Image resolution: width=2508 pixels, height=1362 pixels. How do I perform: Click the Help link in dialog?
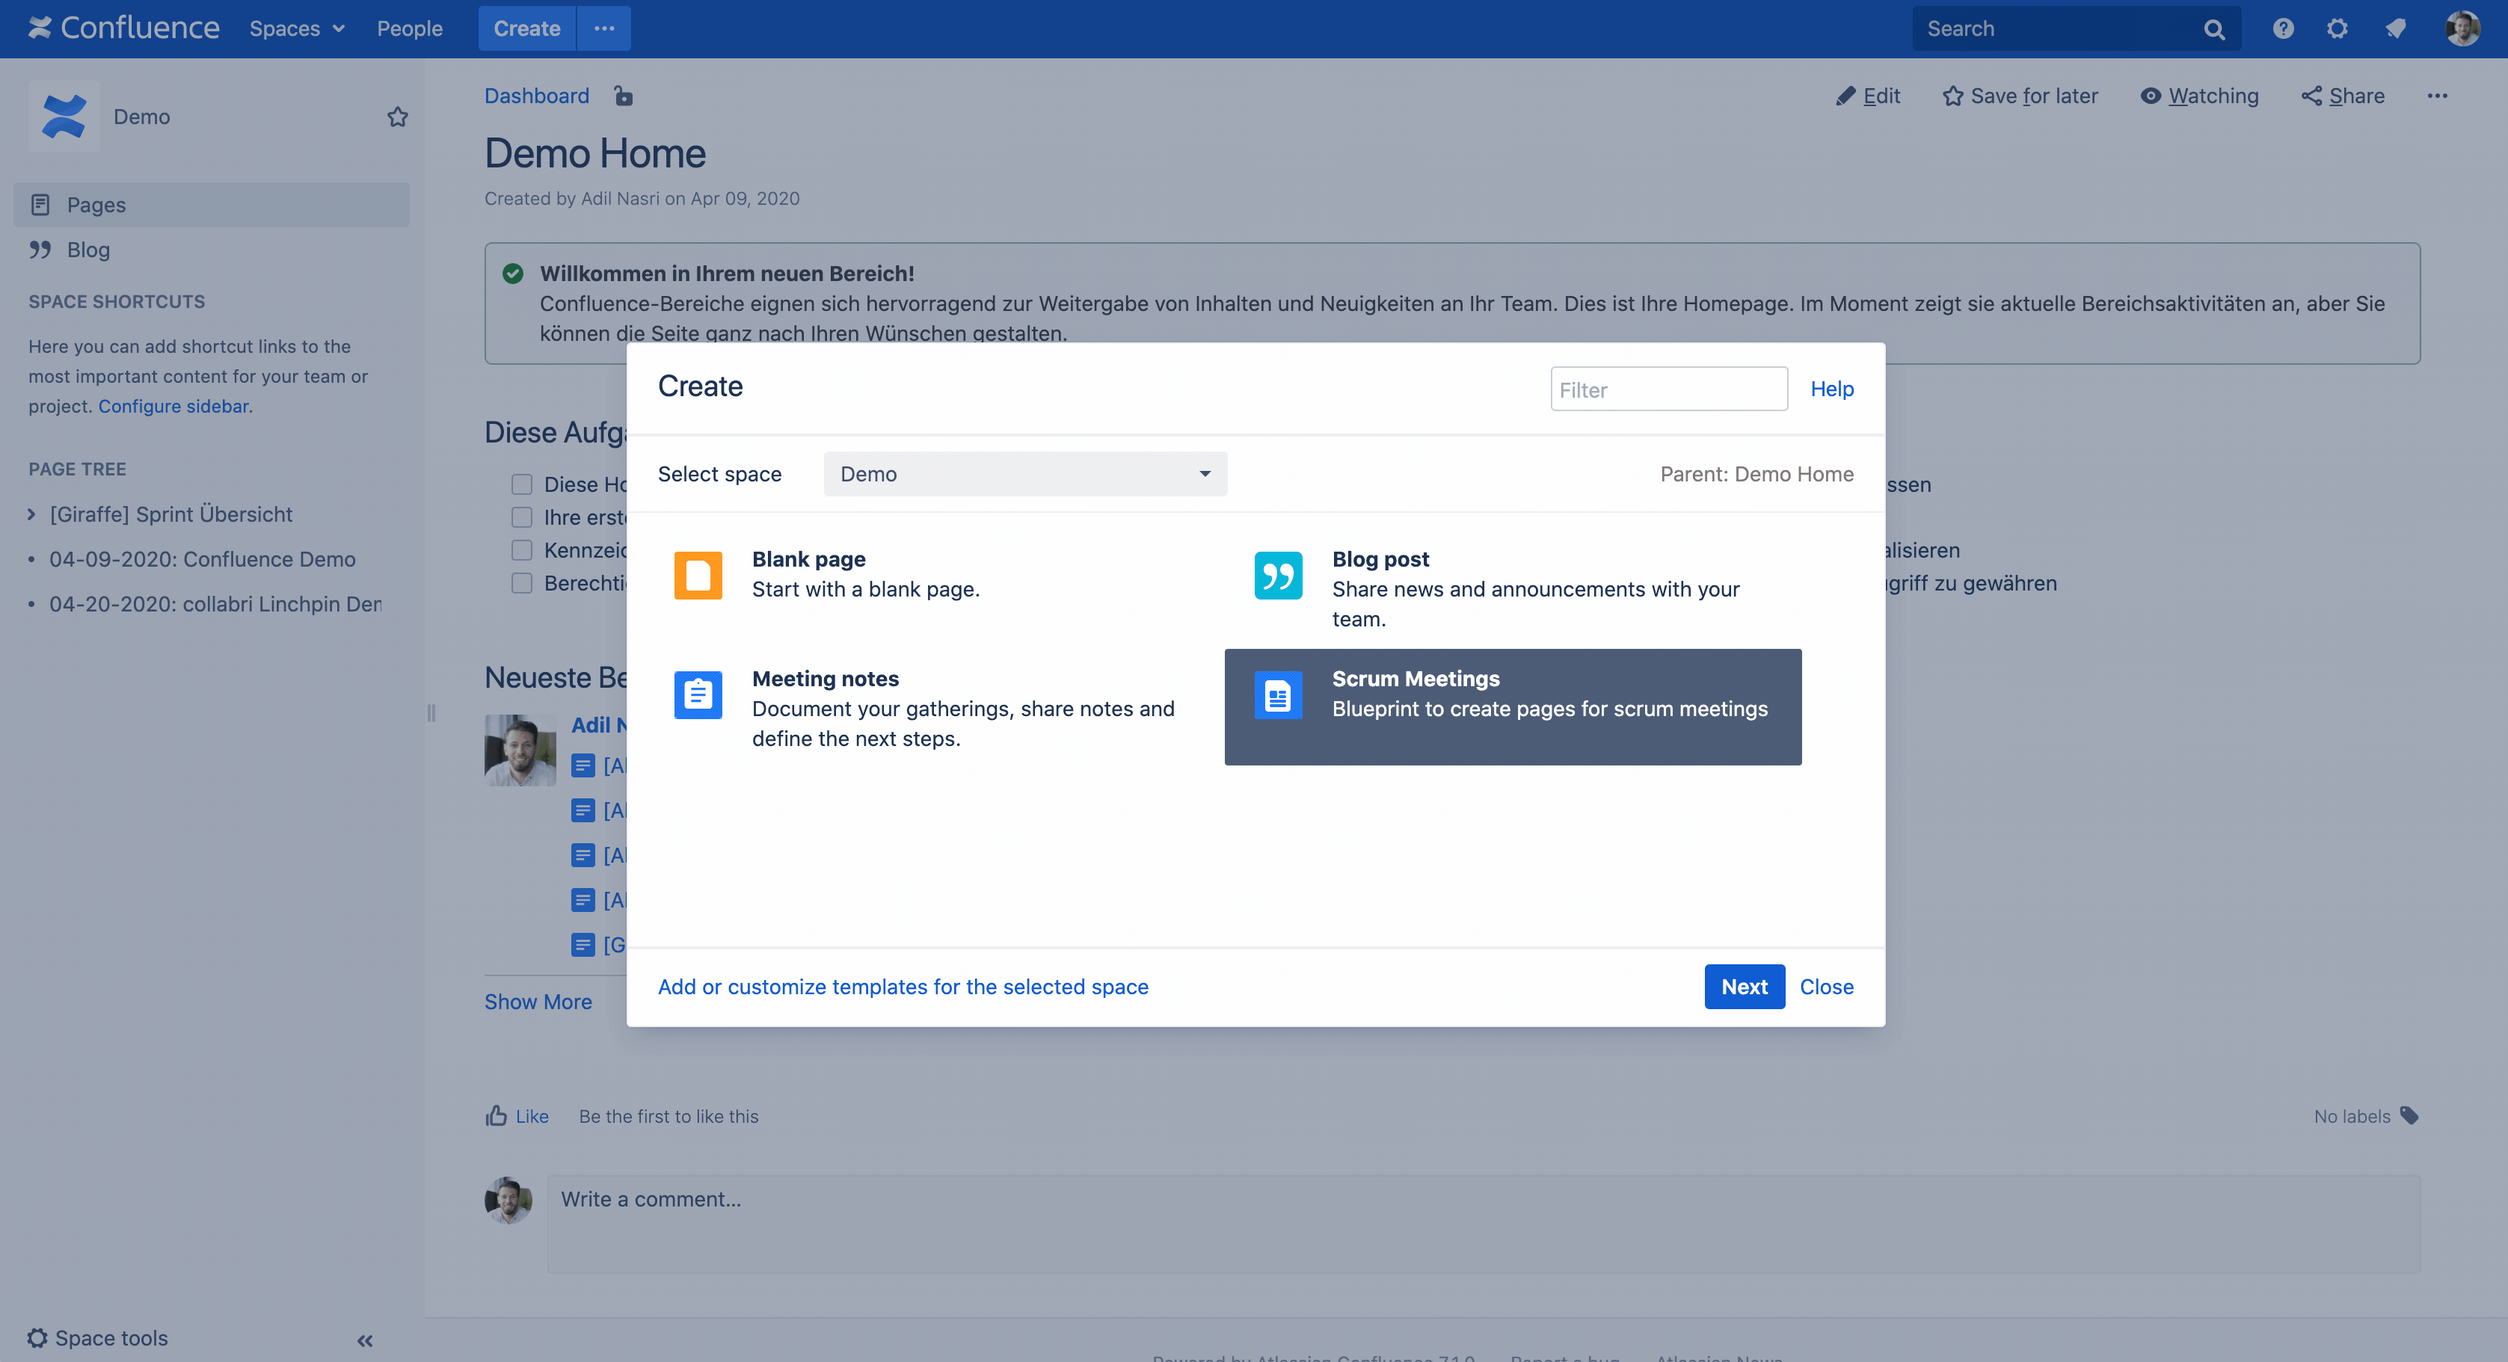tap(1832, 389)
